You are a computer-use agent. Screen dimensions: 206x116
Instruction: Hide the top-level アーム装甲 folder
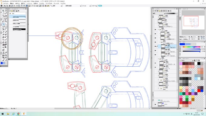coord(155,30)
